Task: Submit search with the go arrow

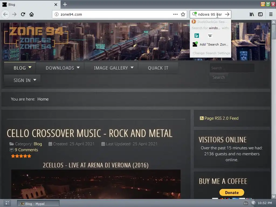Action: [x=227, y=14]
